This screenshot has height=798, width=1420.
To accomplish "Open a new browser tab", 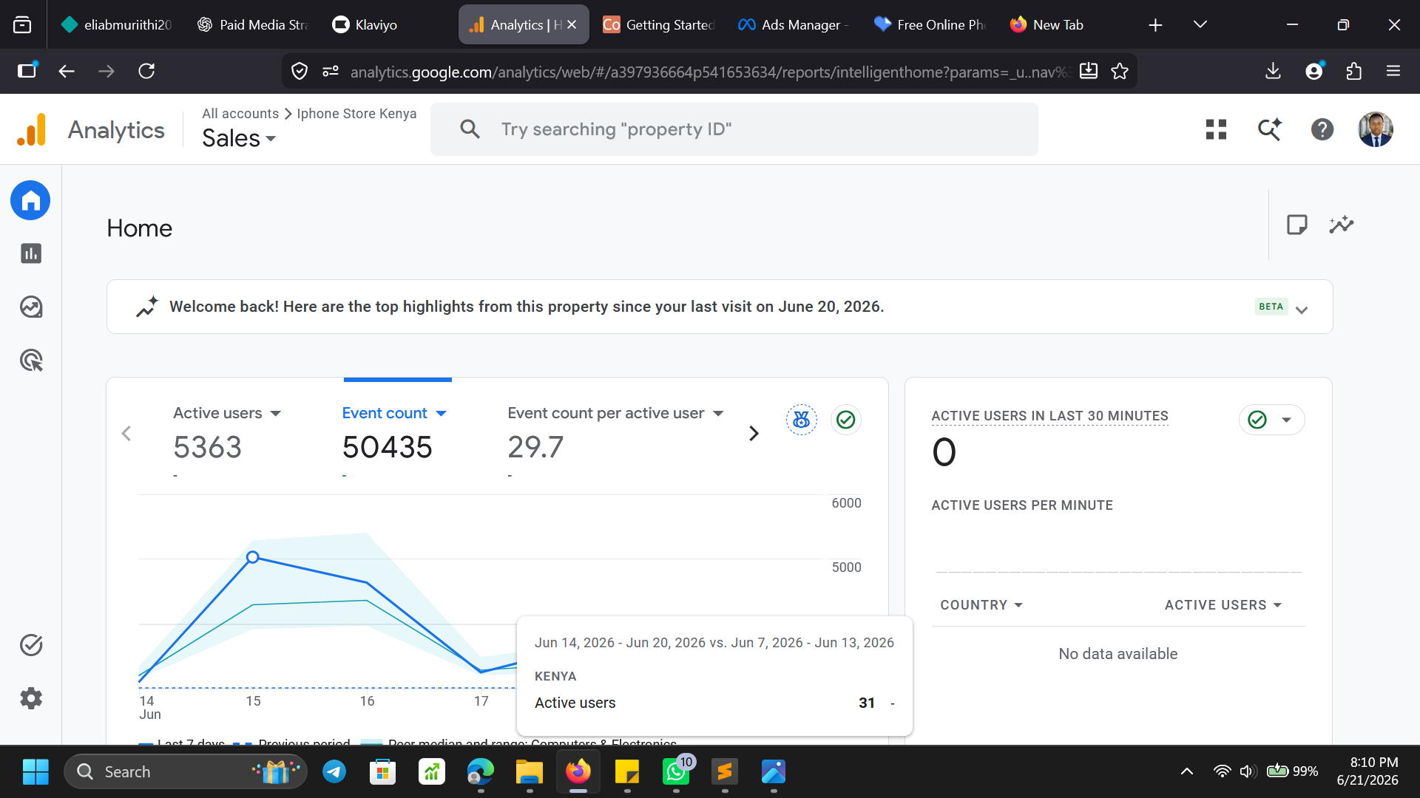I will tap(1155, 24).
